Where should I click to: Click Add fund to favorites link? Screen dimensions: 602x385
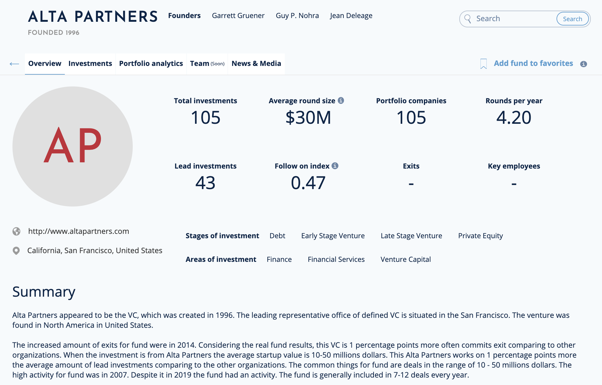point(533,63)
